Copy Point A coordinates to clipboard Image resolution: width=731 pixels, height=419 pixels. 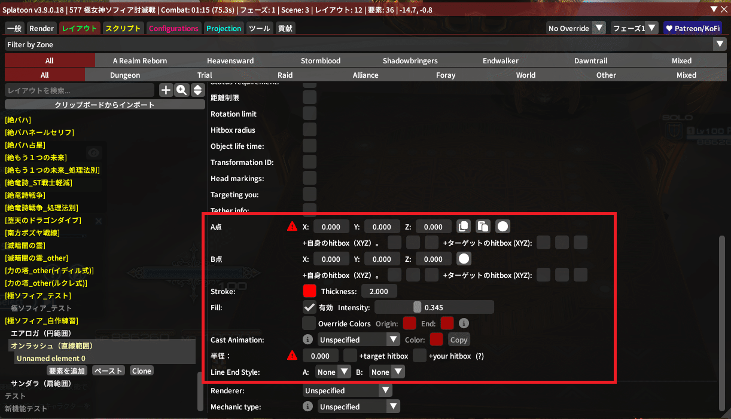coord(463,227)
